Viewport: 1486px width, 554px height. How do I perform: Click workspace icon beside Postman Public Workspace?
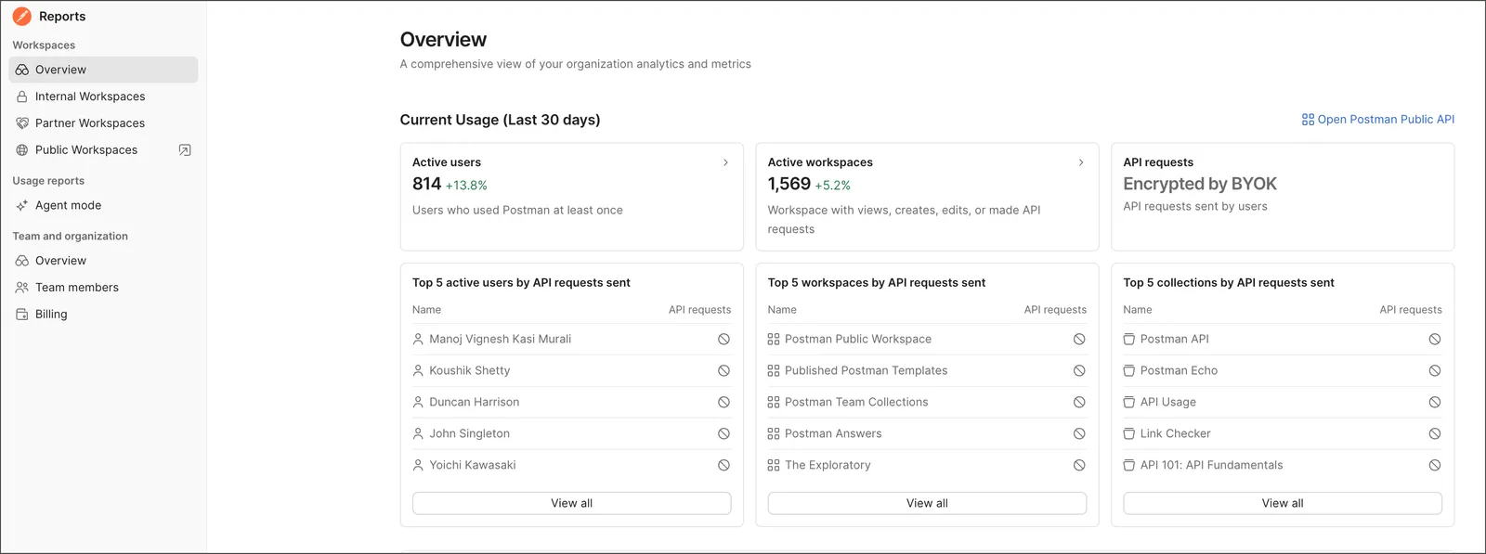774,340
